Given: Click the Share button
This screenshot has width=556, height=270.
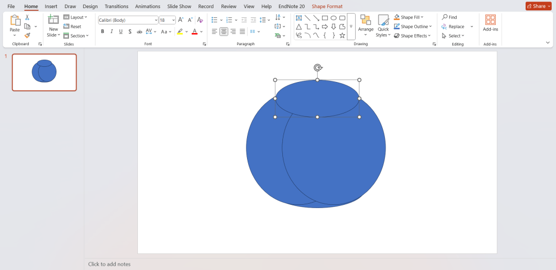Looking at the screenshot, I should tap(538, 6).
